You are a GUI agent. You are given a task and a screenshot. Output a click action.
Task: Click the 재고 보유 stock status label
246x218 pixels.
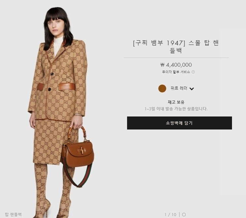coord(176,102)
